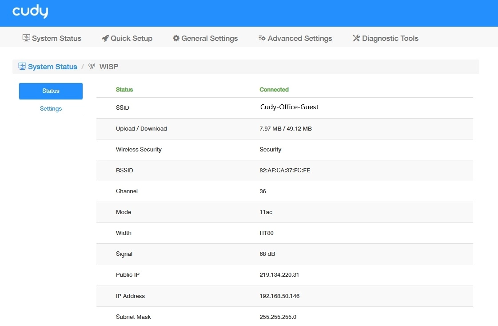Click the IP Address row label

(130, 296)
